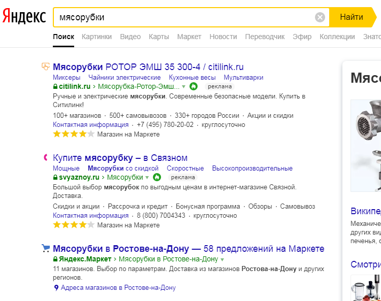
Task: Click the Citilink favicon icon
Action: (x=46, y=66)
